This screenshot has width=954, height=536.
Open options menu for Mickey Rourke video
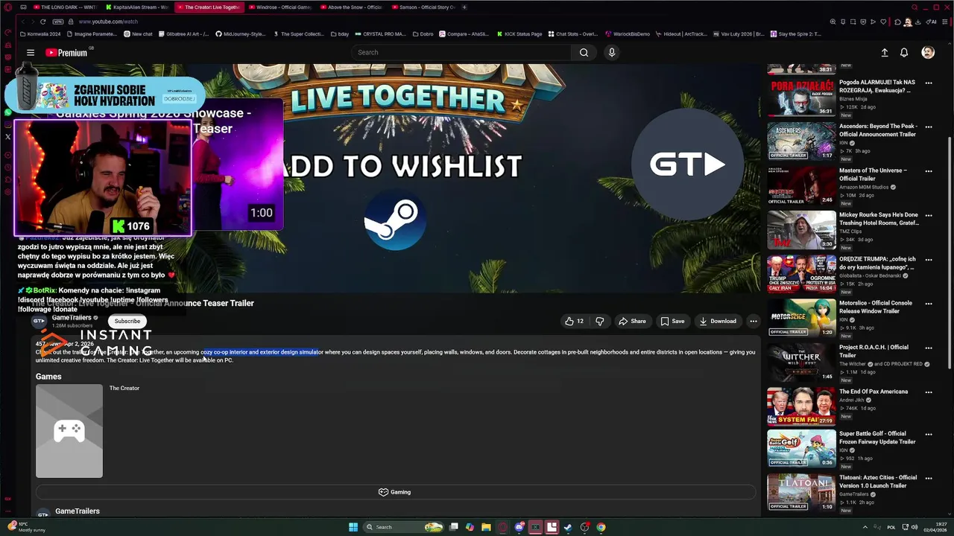pos(929,216)
